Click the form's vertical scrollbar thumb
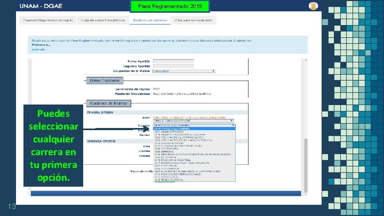The height and width of the screenshot is (216, 384). pos(306,165)
